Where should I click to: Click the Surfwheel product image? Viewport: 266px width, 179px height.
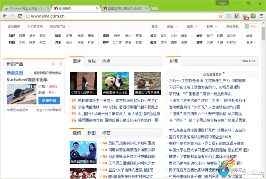[x=21, y=94]
